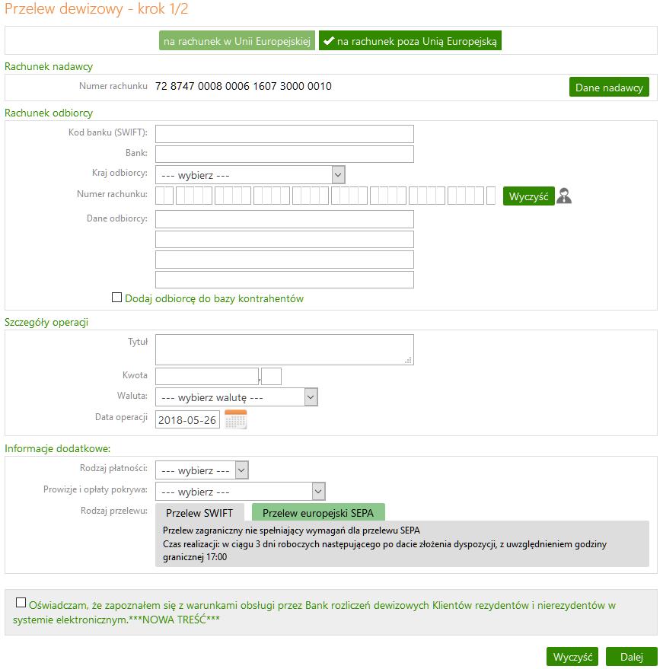Expand the 'Rodzaj płatności' dropdown
Image resolution: width=663 pixels, height=669 pixels.
[202, 470]
